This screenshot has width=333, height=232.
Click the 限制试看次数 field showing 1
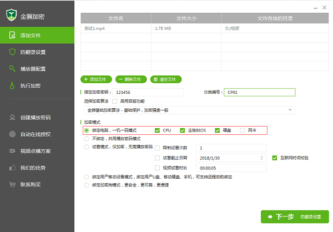tap(231, 148)
